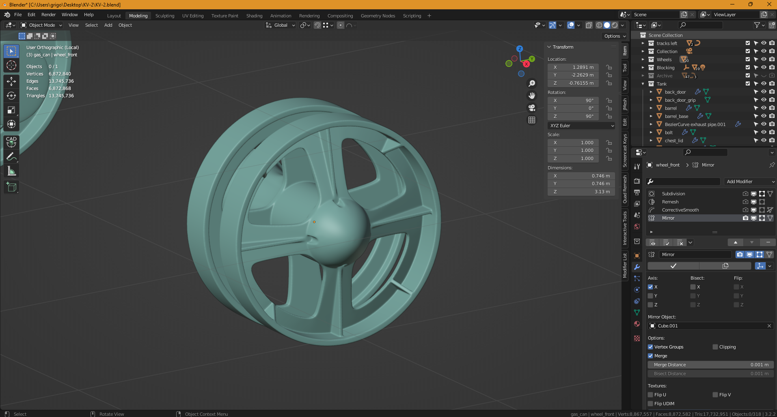Click the viewport zoom magnifier icon
Screen dimensions: 777x417
click(531, 83)
